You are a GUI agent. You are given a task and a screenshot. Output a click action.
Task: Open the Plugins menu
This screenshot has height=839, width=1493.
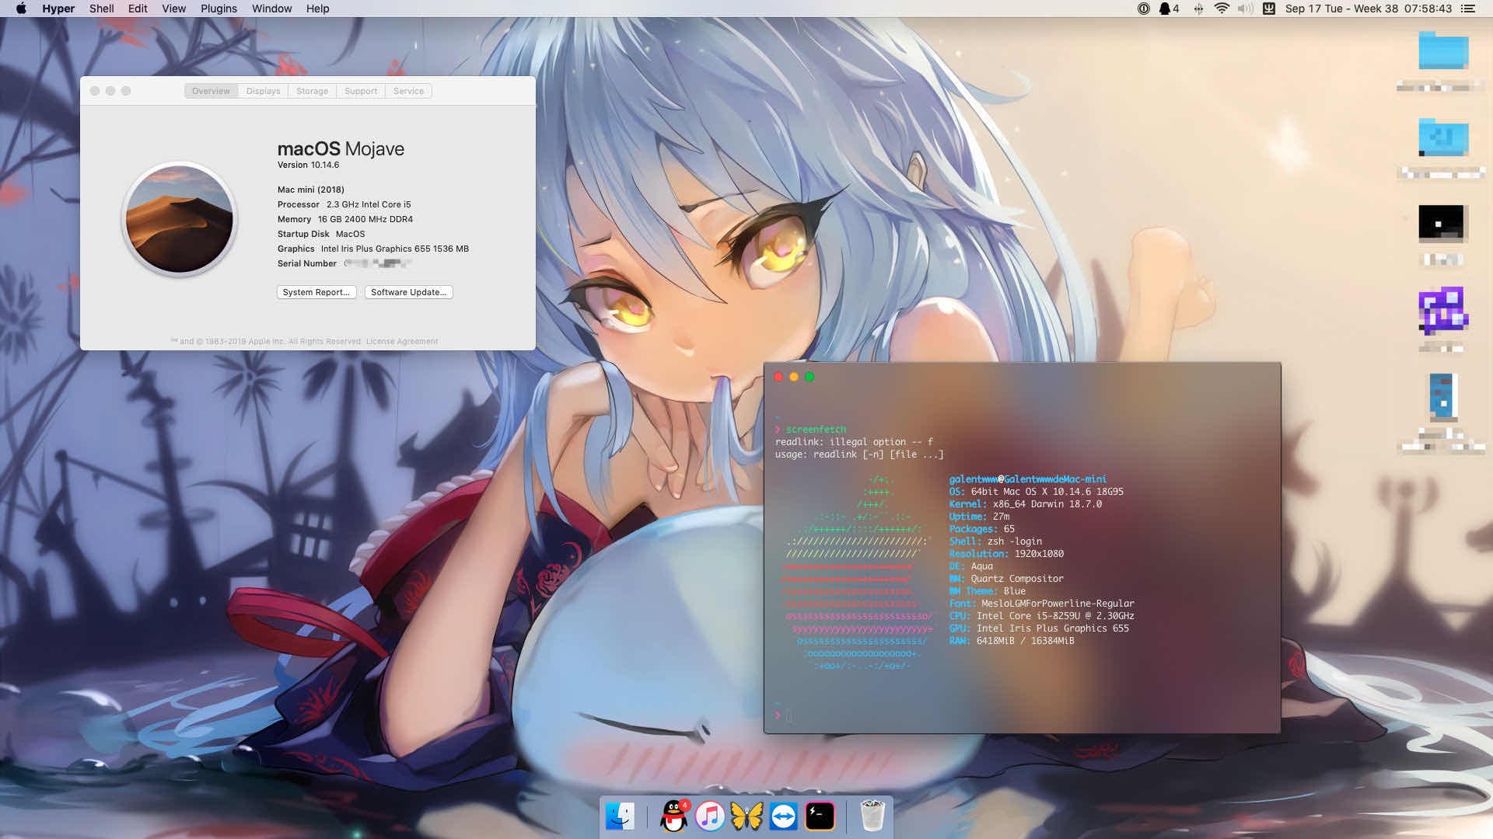coord(219,9)
